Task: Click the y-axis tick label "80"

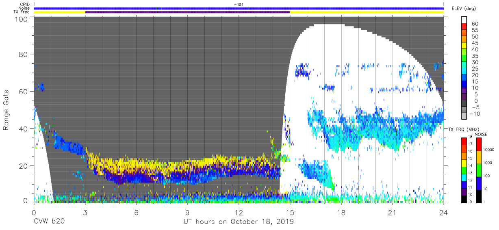Action: pyautogui.click(x=24, y=54)
